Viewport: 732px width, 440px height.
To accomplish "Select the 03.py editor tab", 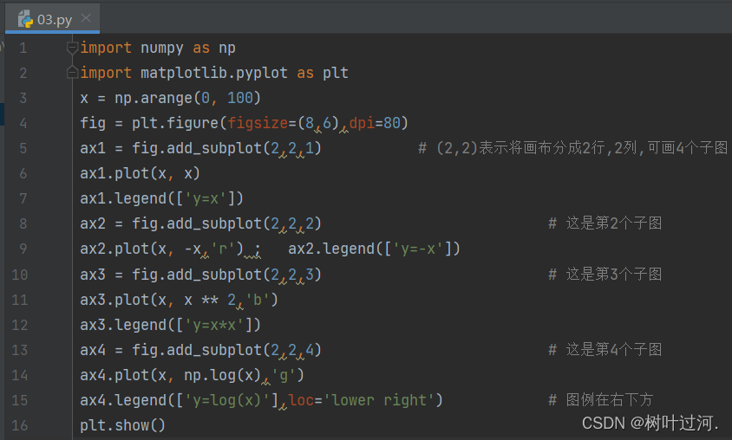I will point(52,19).
